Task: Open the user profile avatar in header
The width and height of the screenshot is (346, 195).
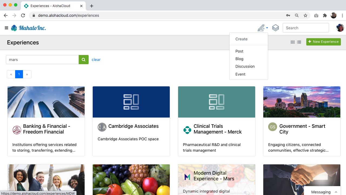Action: 340,28
